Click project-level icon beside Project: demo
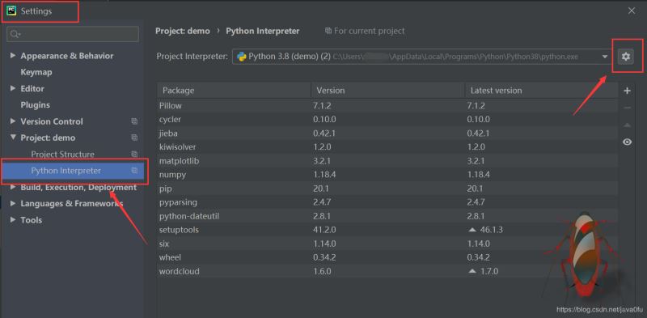Screen dimensions: 647x318 tap(134, 138)
